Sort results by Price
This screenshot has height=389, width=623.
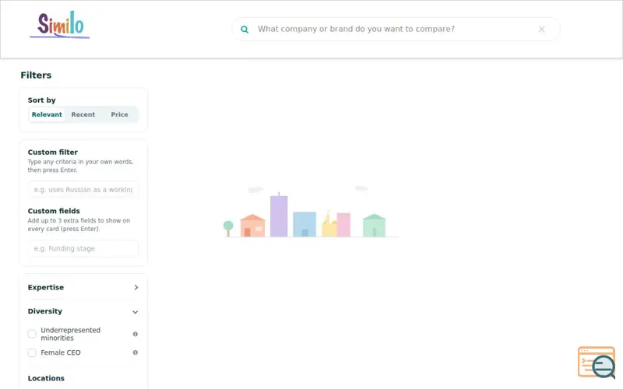119,114
